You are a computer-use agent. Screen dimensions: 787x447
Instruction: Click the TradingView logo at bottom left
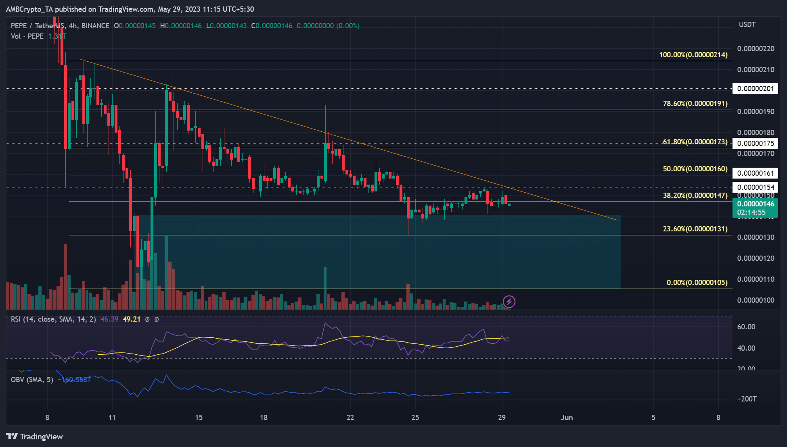(34, 437)
